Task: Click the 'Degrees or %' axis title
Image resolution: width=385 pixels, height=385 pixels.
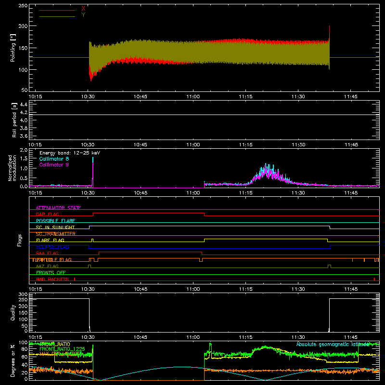Action: tap(13, 360)
